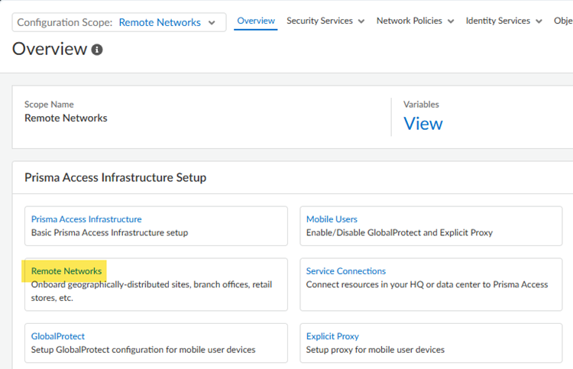Open the Identity Services menu
The image size is (573, 369).
[x=504, y=21]
